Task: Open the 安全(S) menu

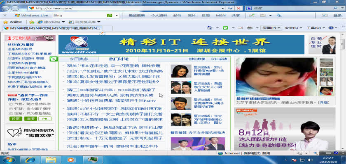Action: 292,28
